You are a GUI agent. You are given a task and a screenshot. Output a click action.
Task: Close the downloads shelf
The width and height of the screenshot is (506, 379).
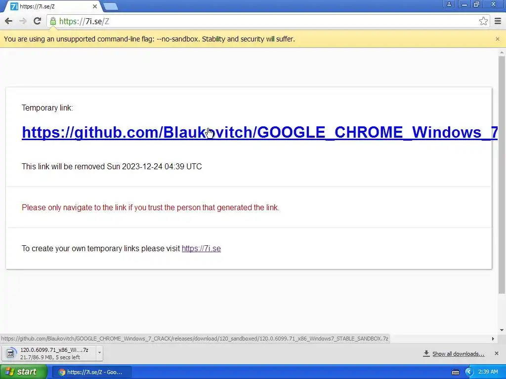497,353
